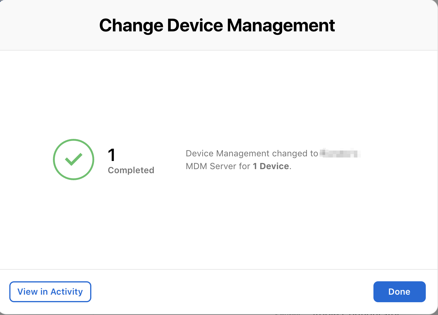Click the partially hidden text below the dialog

click(x=334, y=314)
